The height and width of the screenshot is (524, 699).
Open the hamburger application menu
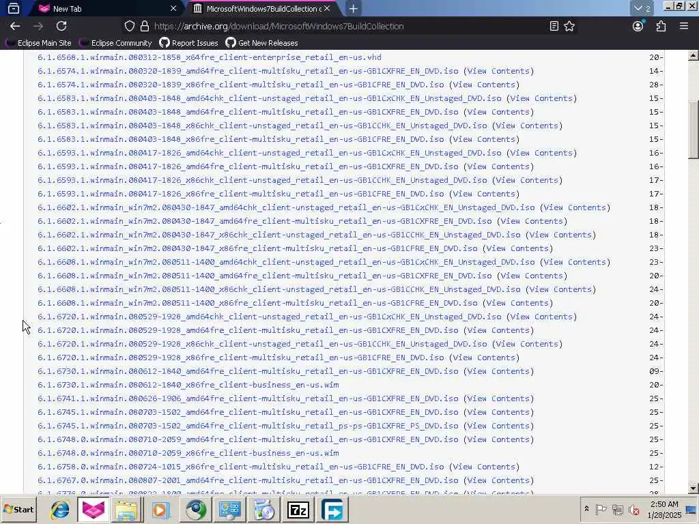click(684, 27)
